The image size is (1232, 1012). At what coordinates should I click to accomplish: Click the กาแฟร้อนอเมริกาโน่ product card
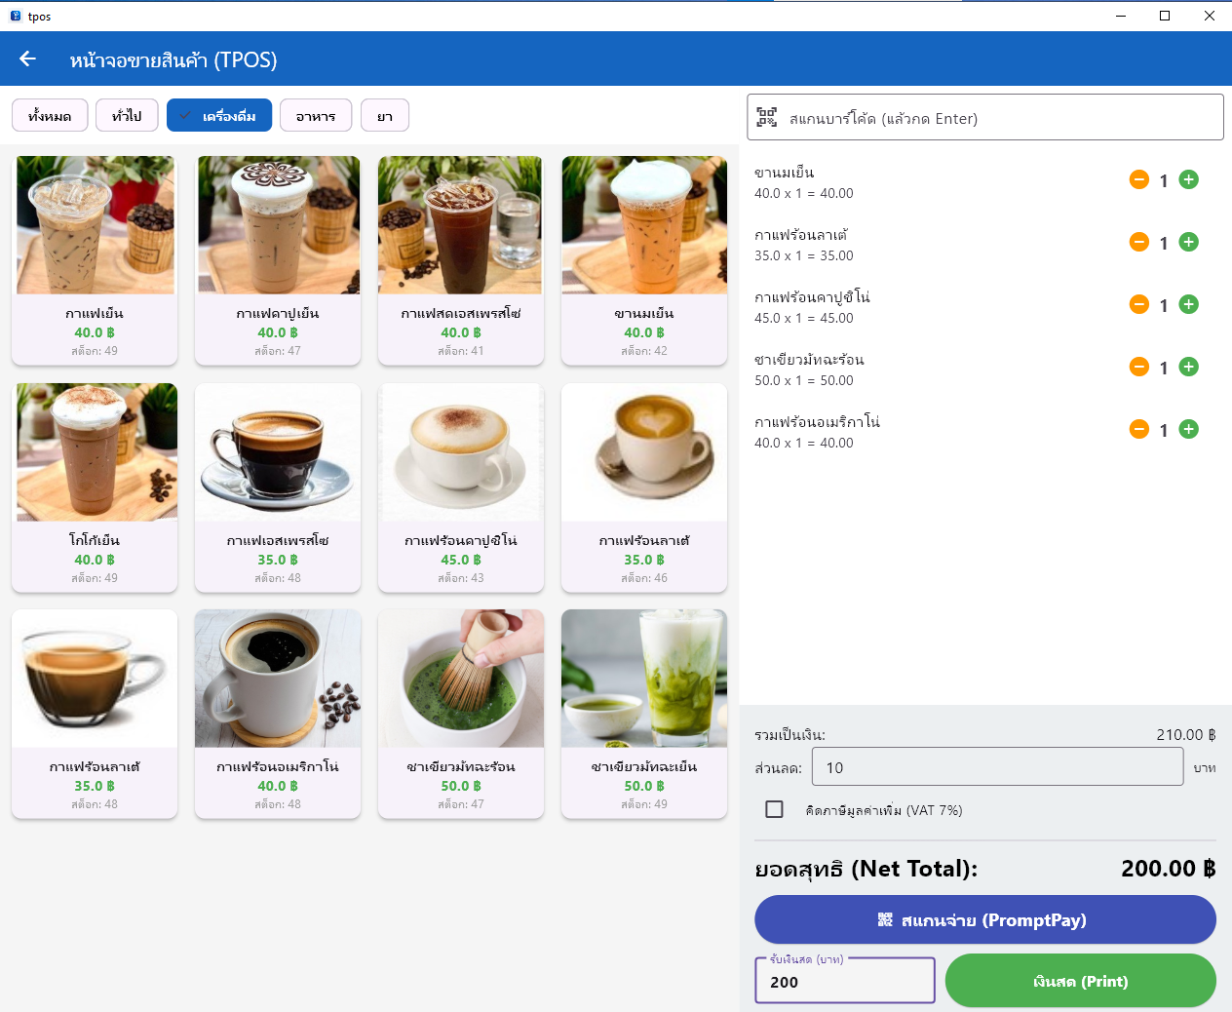pyautogui.click(x=278, y=714)
